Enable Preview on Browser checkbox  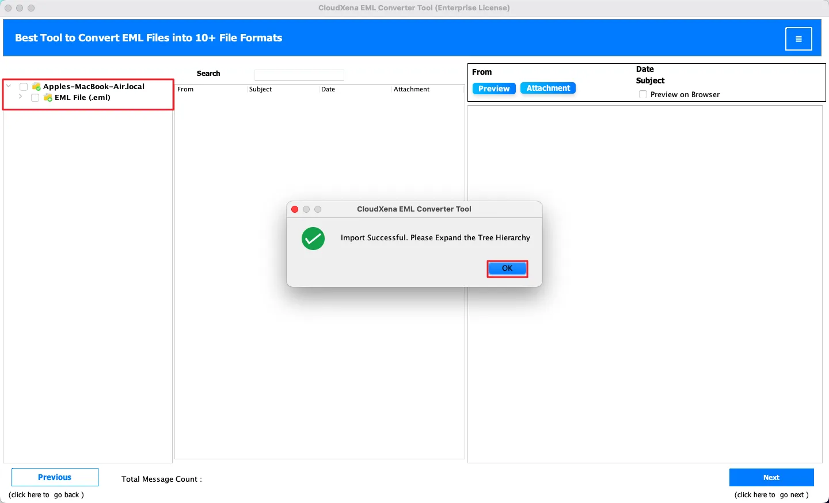pos(643,94)
